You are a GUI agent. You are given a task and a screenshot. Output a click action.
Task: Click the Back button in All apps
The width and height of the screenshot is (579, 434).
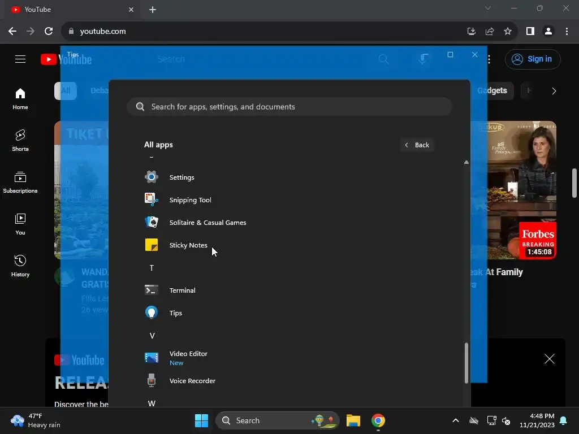pos(417,145)
